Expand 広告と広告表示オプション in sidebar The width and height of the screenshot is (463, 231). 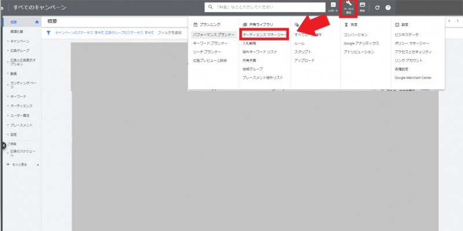[x=8, y=62]
